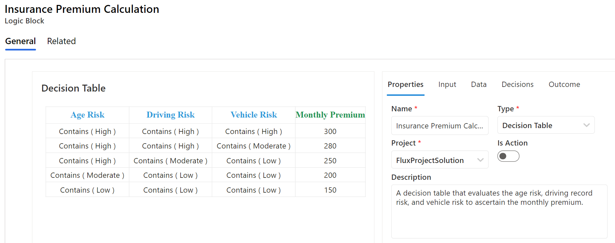This screenshot has width=615, height=243.
Task: Switch to the Related tab
Action: [61, 41]
